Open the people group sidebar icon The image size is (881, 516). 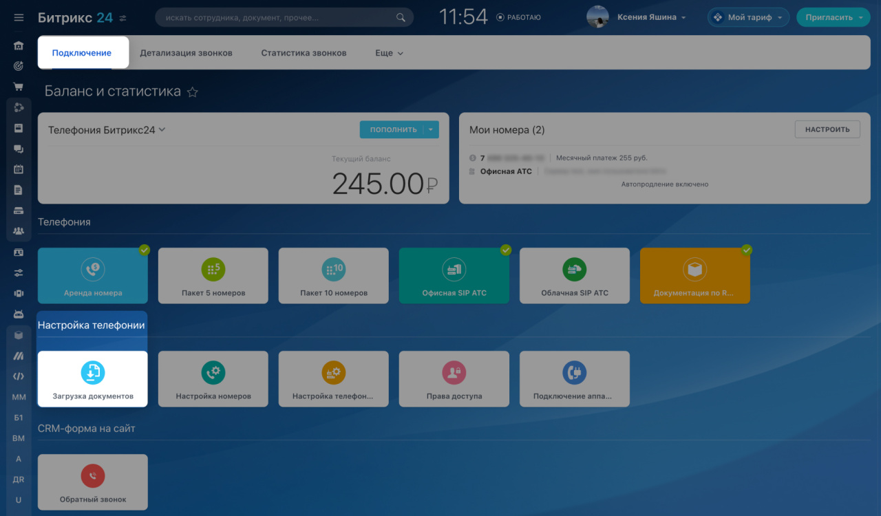click(19, 231)
